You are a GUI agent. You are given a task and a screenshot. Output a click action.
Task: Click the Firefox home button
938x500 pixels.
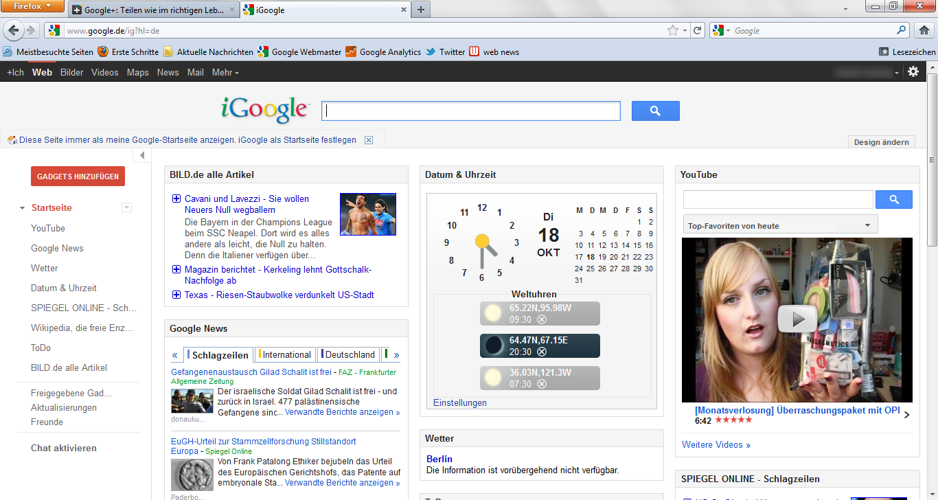click(924, 30)
